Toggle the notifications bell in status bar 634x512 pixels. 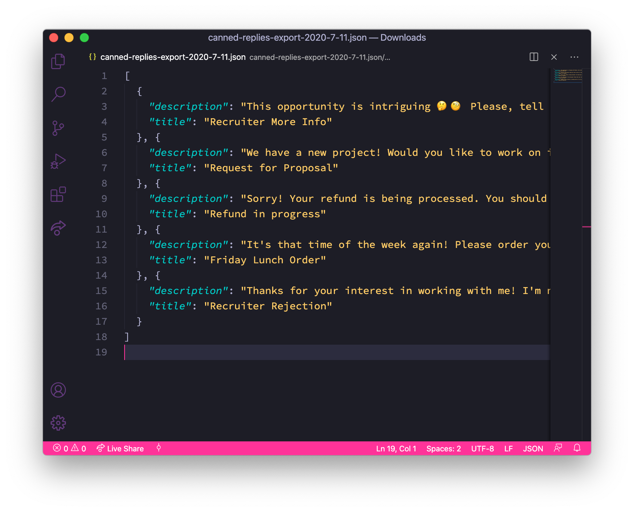coord(577,448)
